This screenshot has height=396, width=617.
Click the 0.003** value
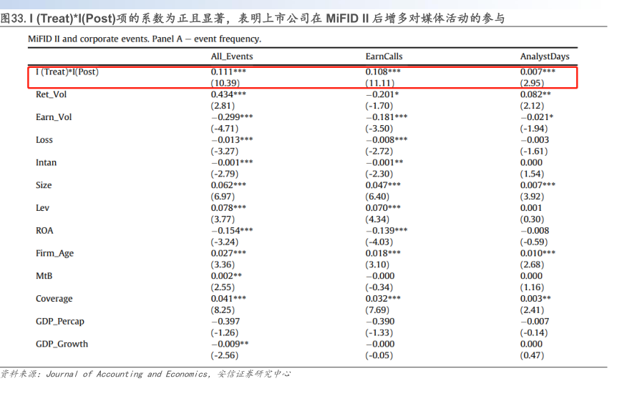pyautogui.click(x=535, y=299)
